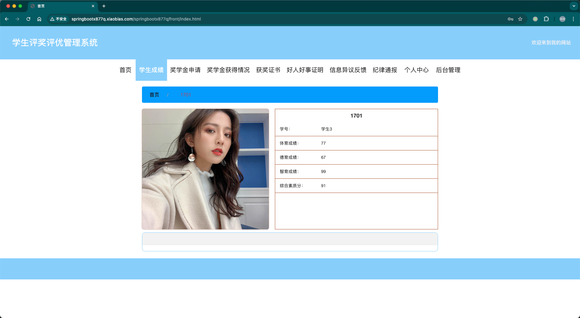
Task: Click the 学号 value 学生3
Action: click(x=327, y=129)
